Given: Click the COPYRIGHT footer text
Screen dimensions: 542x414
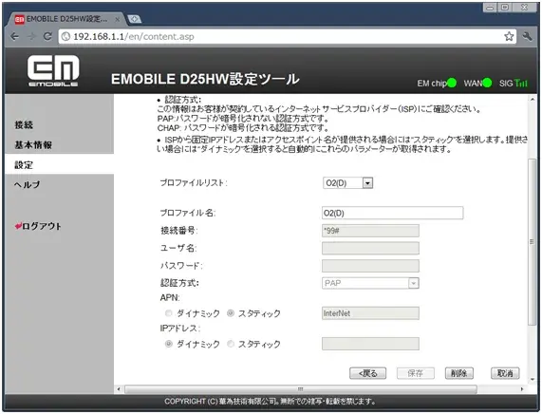Looking at the screenshot, I should pos(271,402).
